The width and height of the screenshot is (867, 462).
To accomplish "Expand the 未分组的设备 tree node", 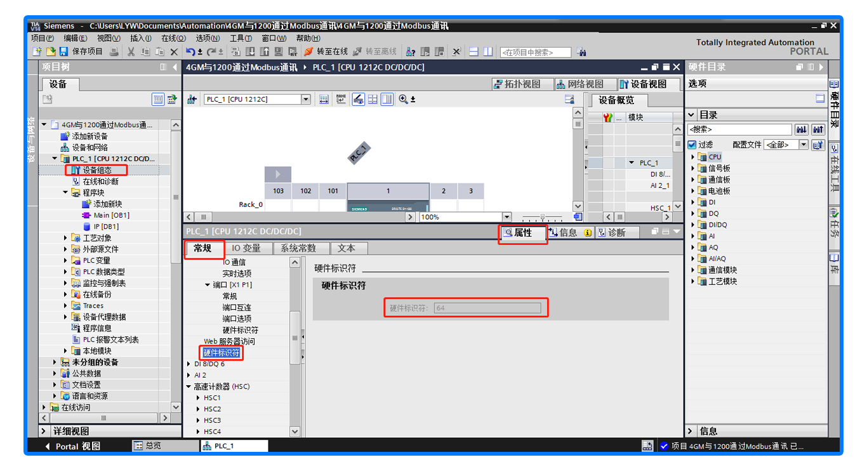I will [55, 362].
